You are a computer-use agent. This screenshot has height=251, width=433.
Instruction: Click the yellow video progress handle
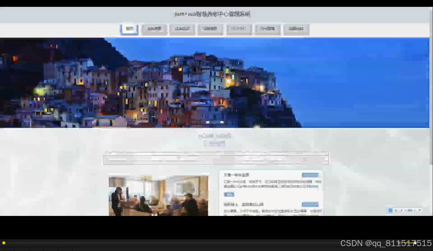(4, 243)
